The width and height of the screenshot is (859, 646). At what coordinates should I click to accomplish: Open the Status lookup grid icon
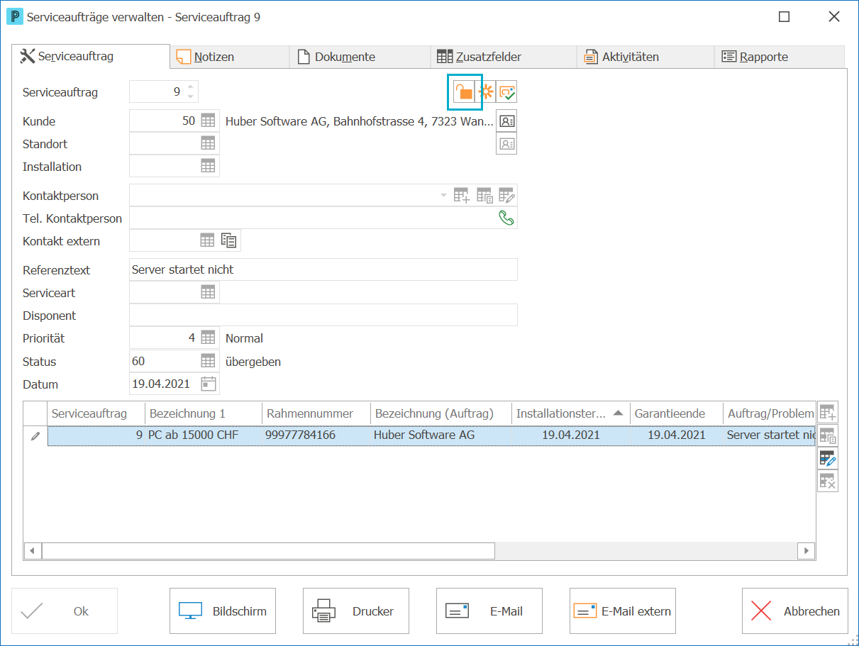pyautogui.click(x=208, y=361)
